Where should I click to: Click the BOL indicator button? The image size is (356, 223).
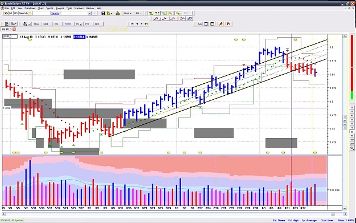tap(56, 24)
